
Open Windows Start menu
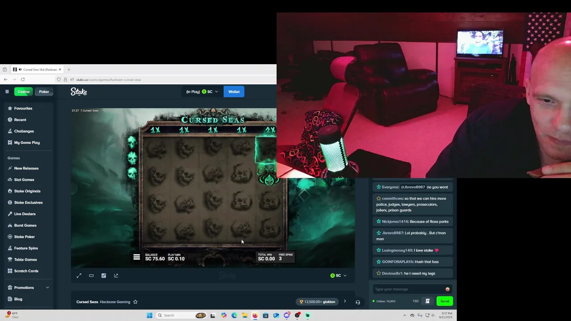(x=149, y=315)
